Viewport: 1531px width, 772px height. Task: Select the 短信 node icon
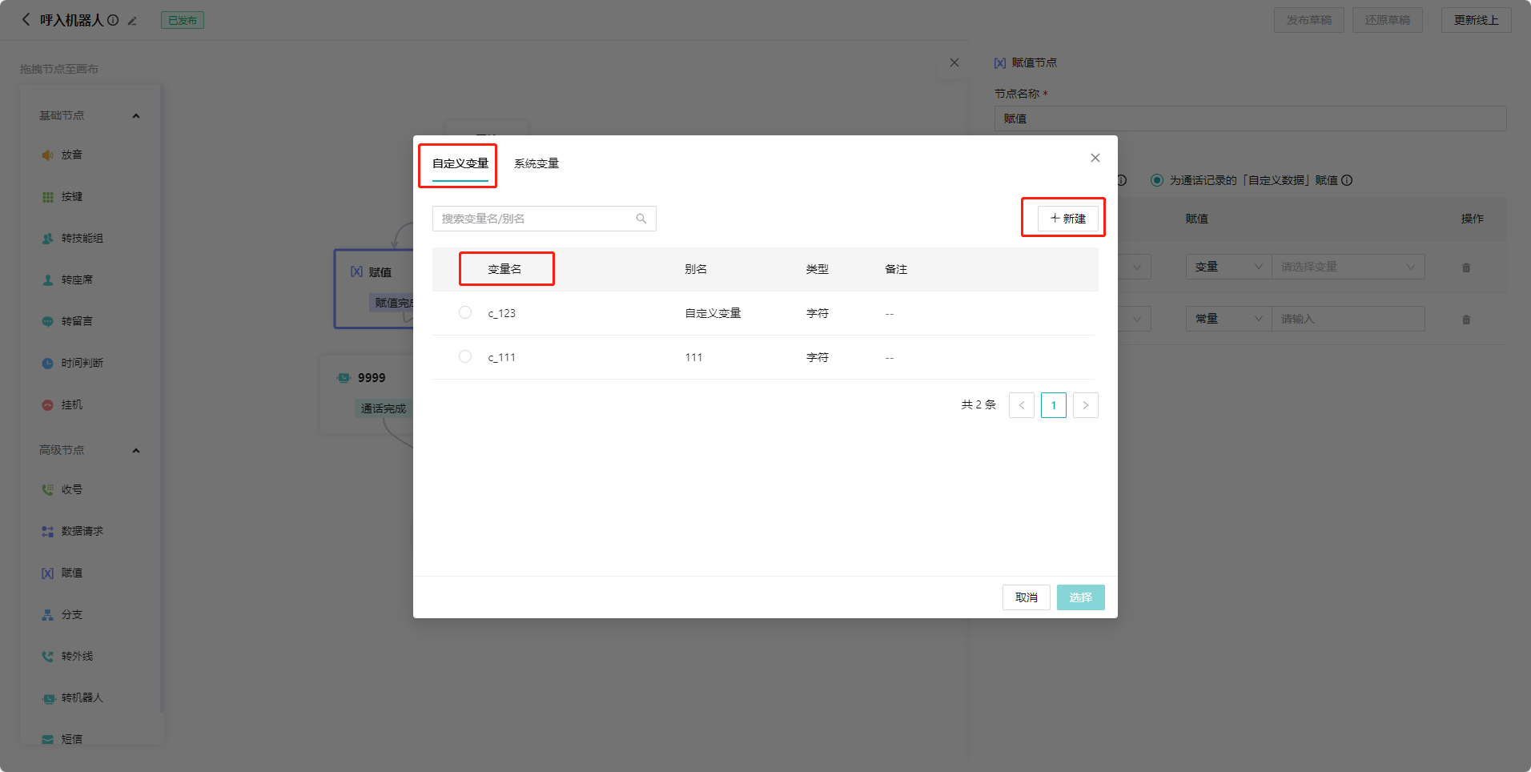48,739
